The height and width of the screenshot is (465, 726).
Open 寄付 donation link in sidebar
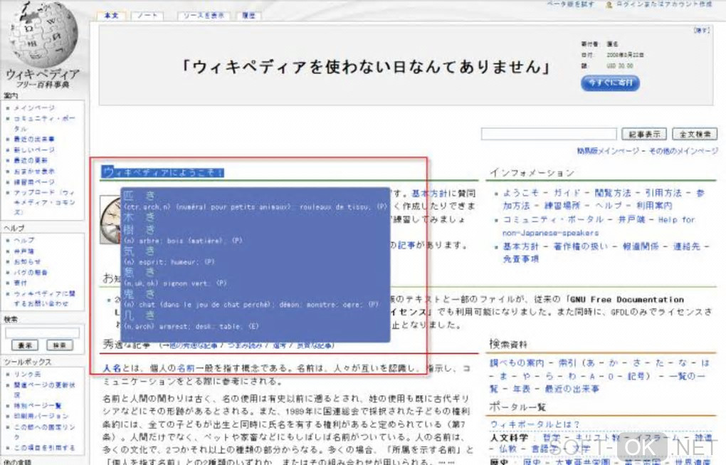pos(21,283)
